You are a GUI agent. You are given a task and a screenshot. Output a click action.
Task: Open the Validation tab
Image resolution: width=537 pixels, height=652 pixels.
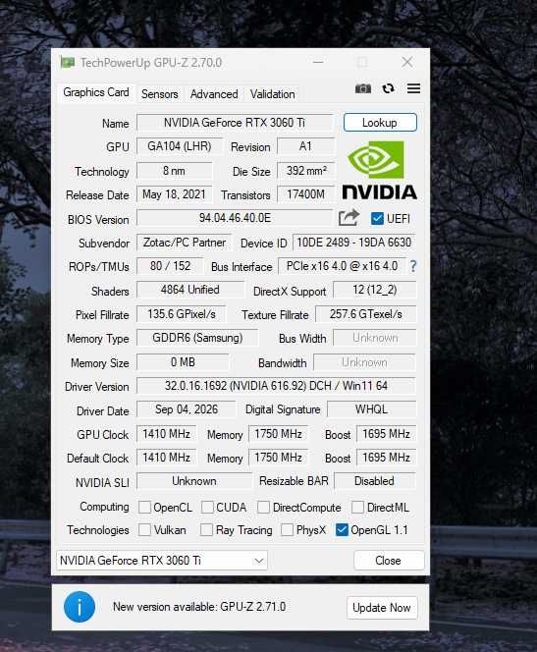coord(272,94)
